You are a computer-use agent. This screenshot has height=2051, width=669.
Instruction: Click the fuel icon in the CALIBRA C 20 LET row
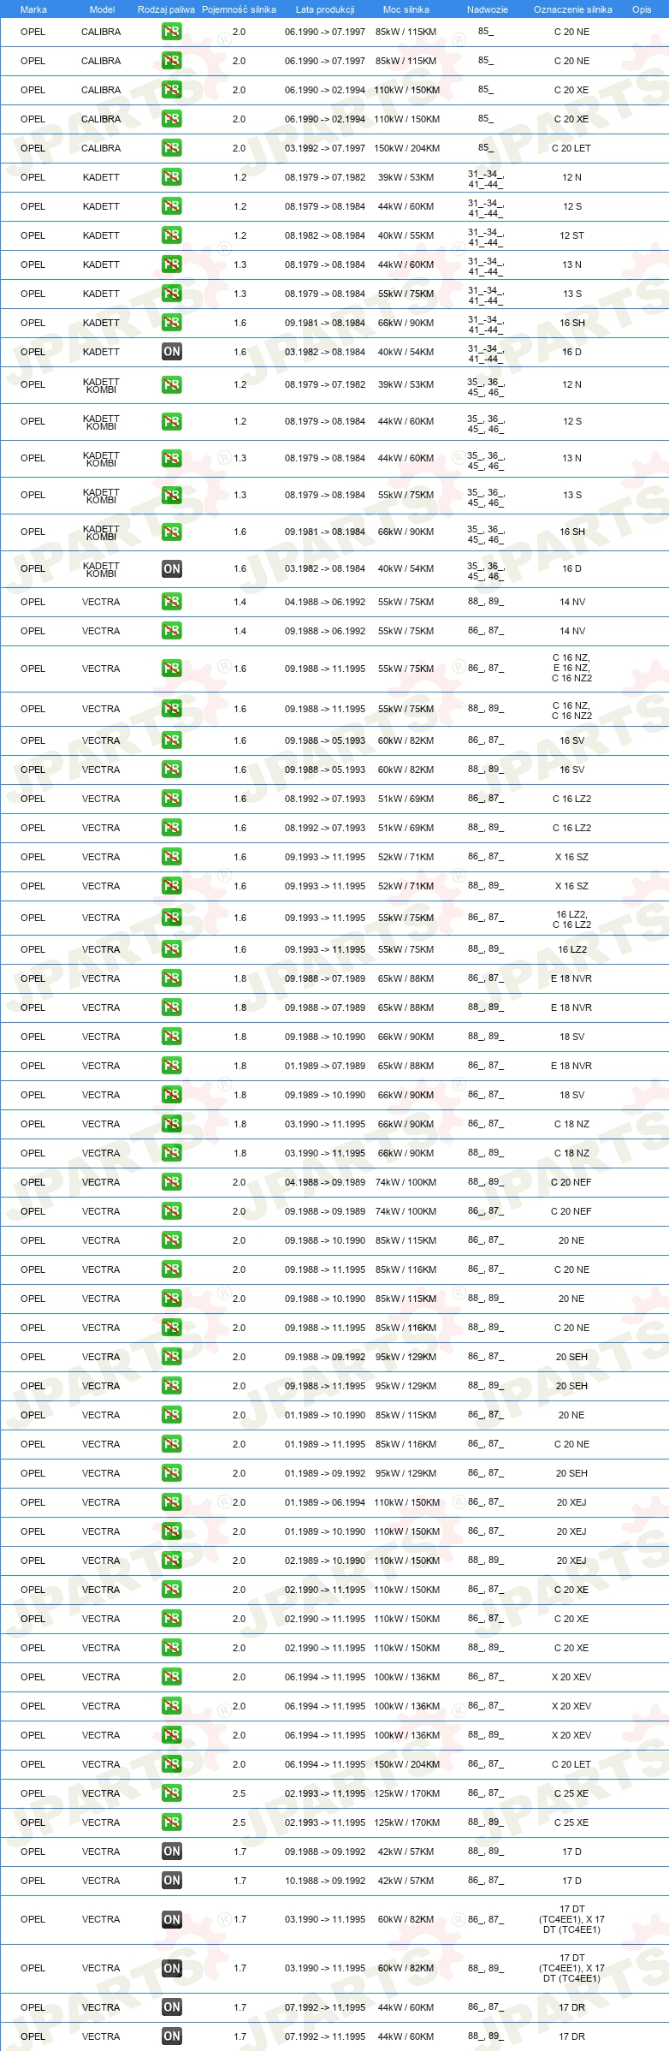click(171, 148)
